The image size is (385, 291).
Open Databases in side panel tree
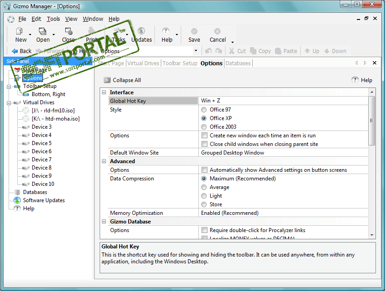tap(35, 192)
